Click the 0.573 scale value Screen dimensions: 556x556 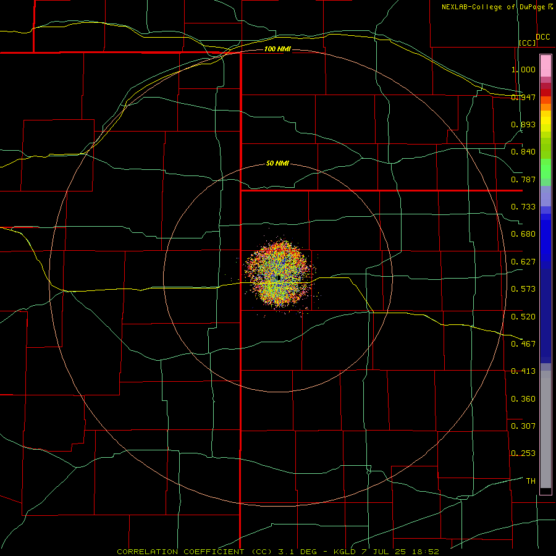tap(523, 289)
